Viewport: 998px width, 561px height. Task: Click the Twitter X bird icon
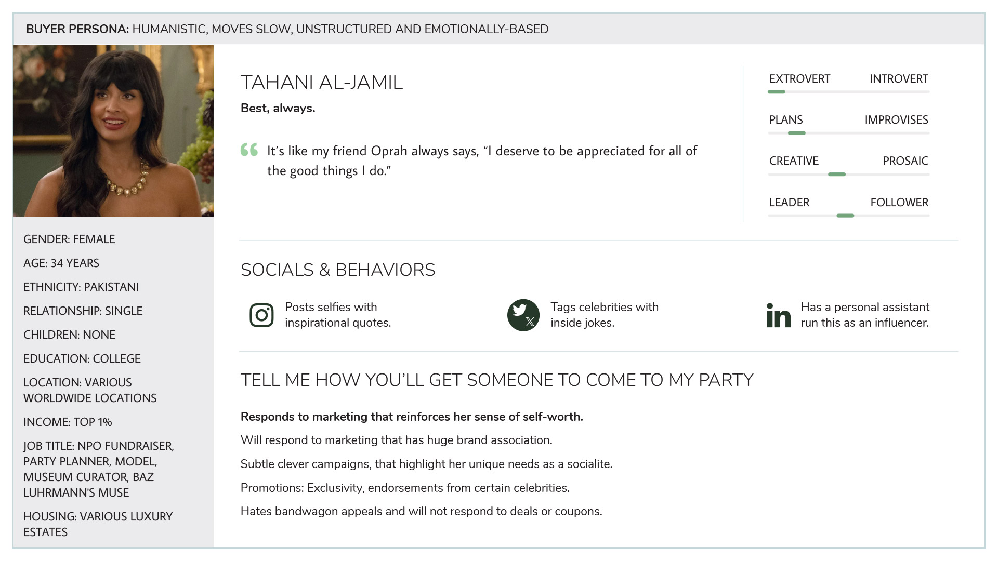click(523, 315)
